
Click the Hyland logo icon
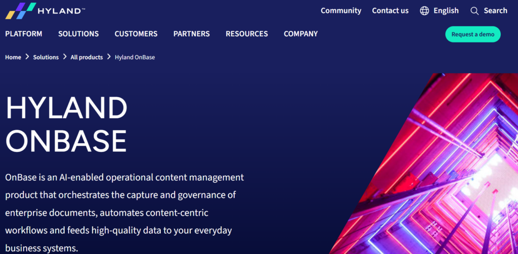[20, 11]
